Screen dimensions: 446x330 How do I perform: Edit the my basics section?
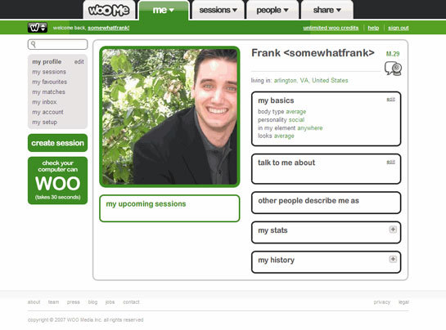391,100
